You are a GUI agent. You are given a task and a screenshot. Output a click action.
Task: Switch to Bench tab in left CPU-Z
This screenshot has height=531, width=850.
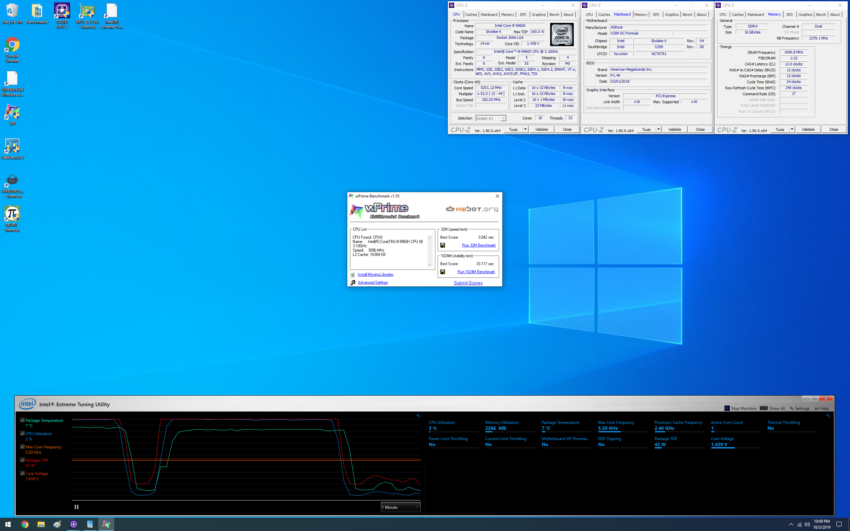tap(554, 15)
